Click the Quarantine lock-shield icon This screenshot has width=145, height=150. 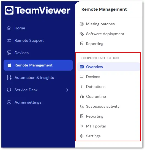pos(82,96)
